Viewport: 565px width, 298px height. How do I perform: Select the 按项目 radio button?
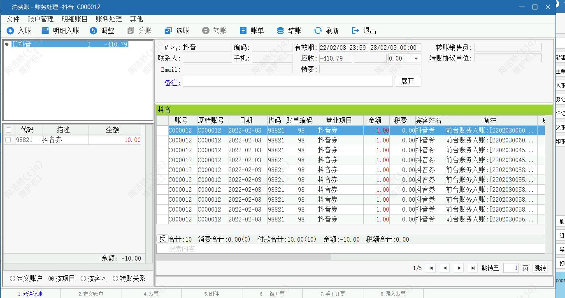point(51,279)
